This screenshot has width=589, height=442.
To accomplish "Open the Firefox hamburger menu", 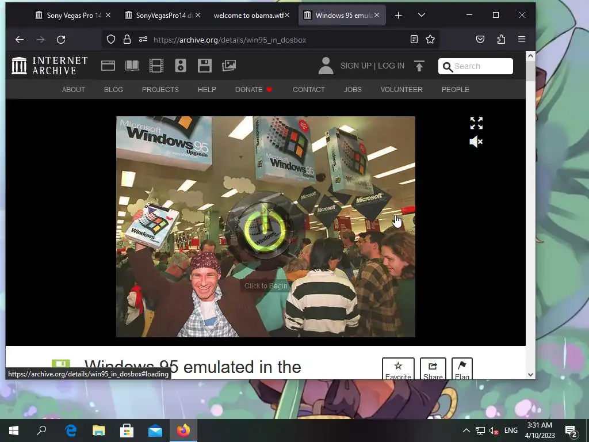I will 521,40.
